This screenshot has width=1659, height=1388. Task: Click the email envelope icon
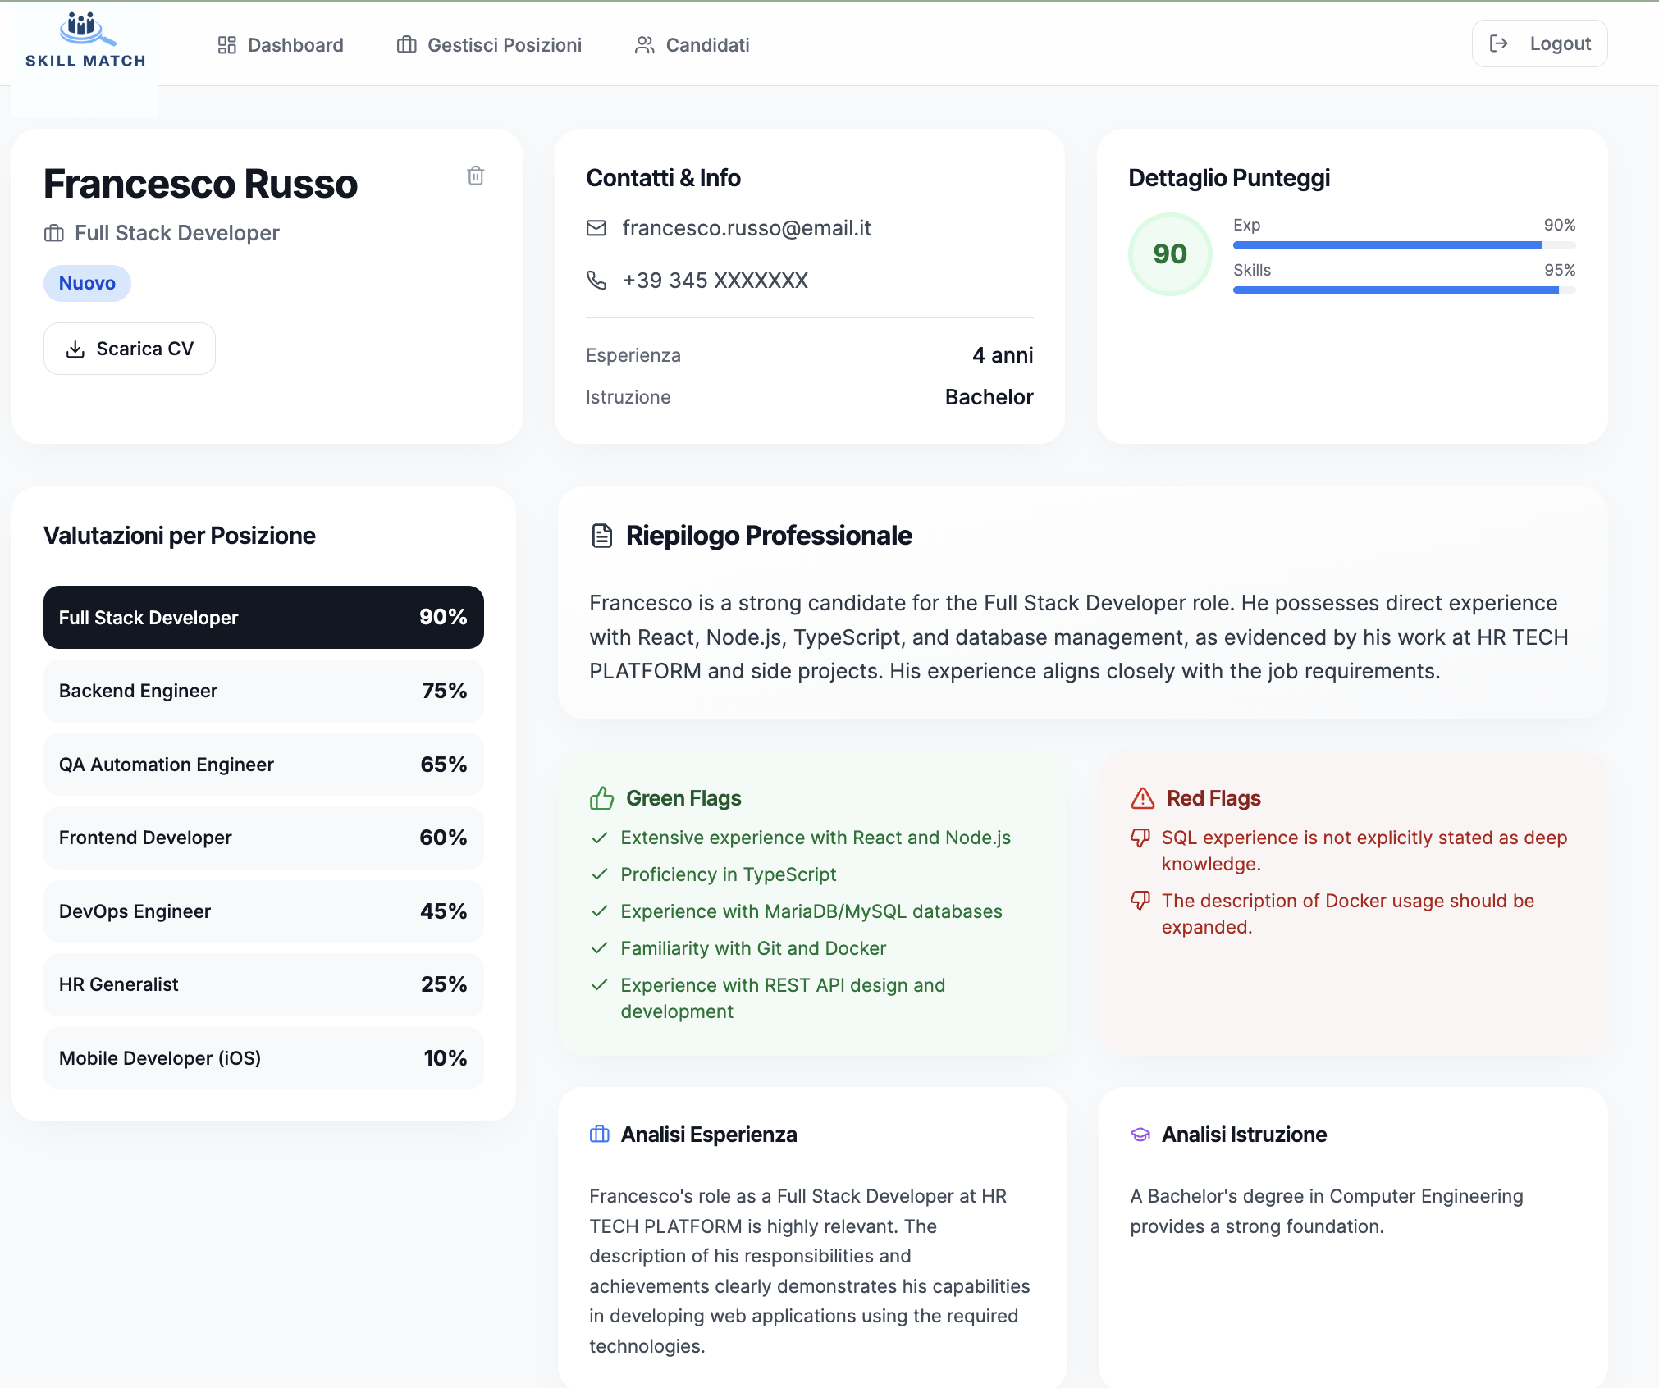point(596,228)
